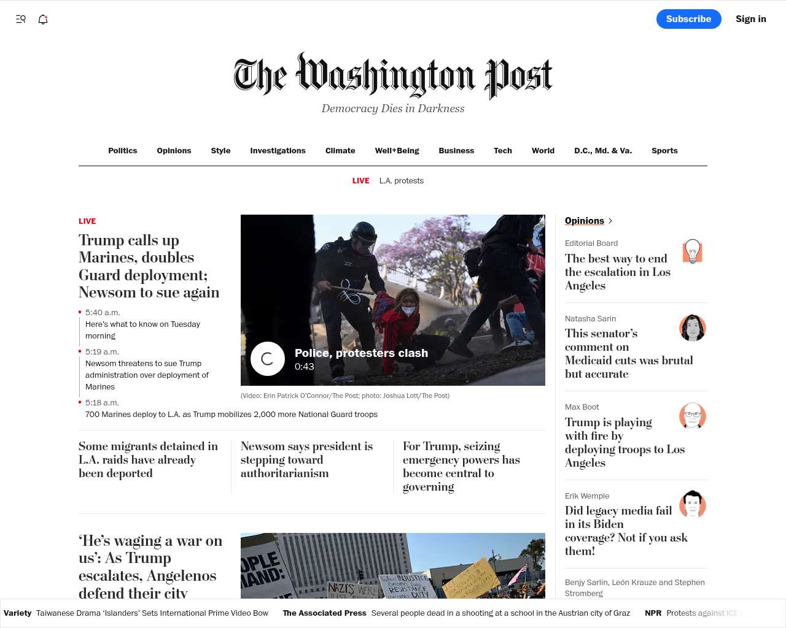The image size is (786, 628).
Task: Open the Sports section
Action: tap(664, 151)
